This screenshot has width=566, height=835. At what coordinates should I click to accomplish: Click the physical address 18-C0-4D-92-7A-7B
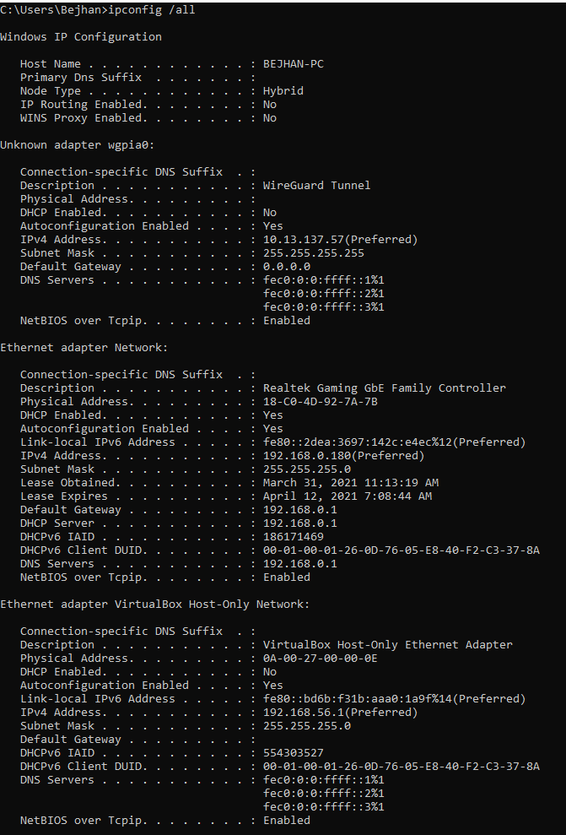click(x=321, y=402)
